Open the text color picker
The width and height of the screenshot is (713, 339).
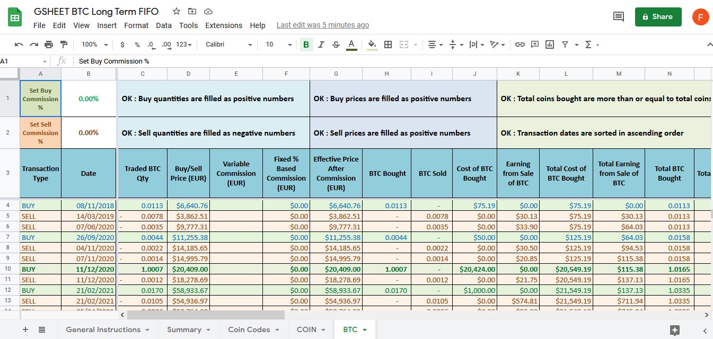point(351,44)
